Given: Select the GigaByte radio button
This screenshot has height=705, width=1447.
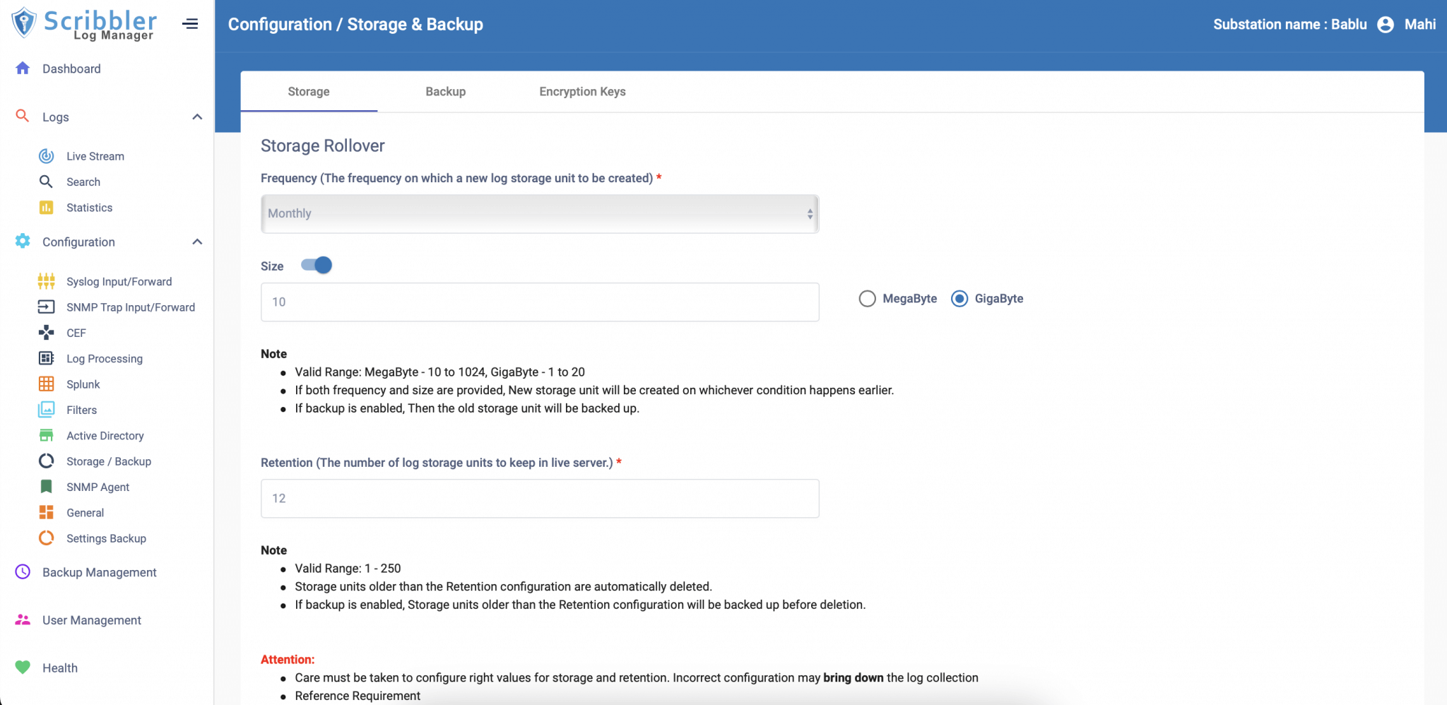Looking at the screenshot, I should (x=959, y=299).
